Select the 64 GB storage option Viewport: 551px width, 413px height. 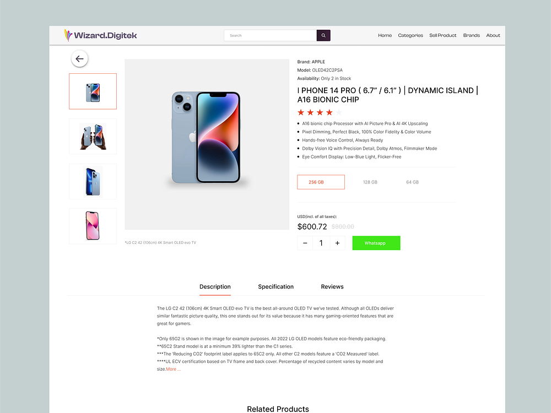[412, 182]
